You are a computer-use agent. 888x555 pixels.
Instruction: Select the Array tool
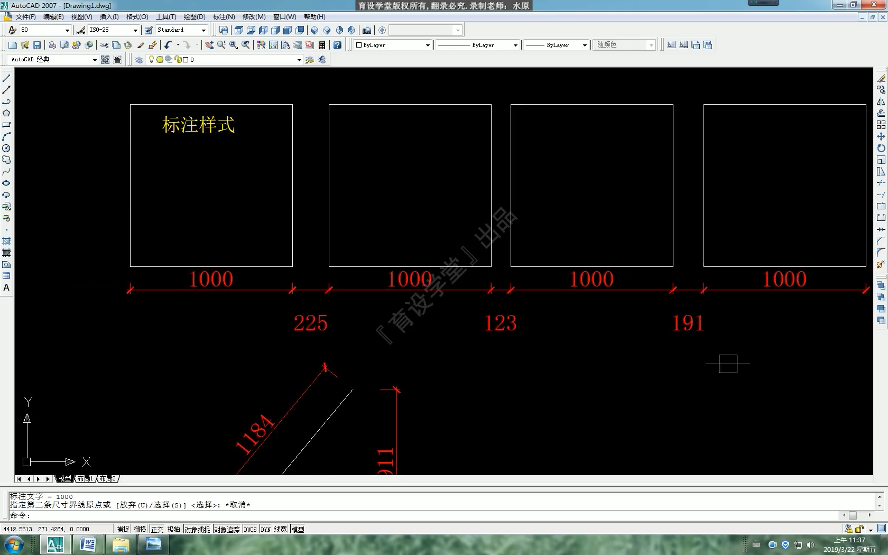coord(881,125)
